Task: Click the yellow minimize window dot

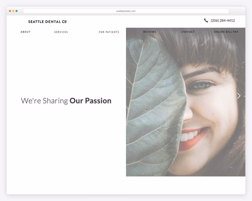Action: pyautogui.click(x=13, y=11)
